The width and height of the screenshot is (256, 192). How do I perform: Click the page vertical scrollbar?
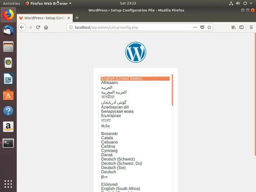pos(255,94)
